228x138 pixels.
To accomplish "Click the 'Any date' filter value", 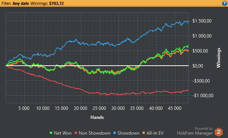I will (x=21, y=3).
